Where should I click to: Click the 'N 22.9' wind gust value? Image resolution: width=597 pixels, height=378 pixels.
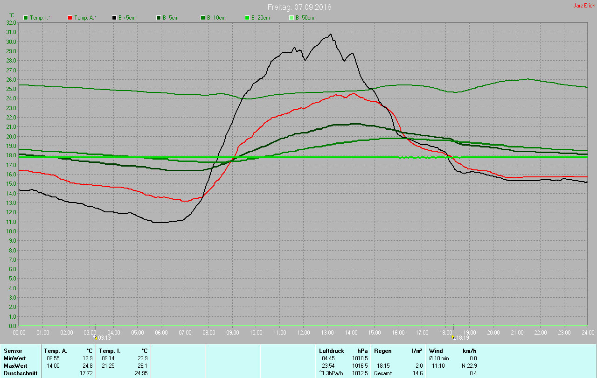pyautogui.click(x=469, y=366)
